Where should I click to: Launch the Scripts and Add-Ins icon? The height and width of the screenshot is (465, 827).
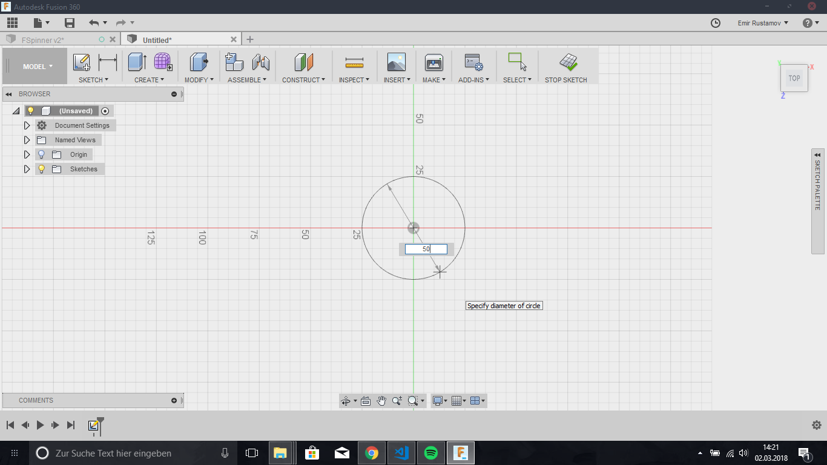[473, 62]
